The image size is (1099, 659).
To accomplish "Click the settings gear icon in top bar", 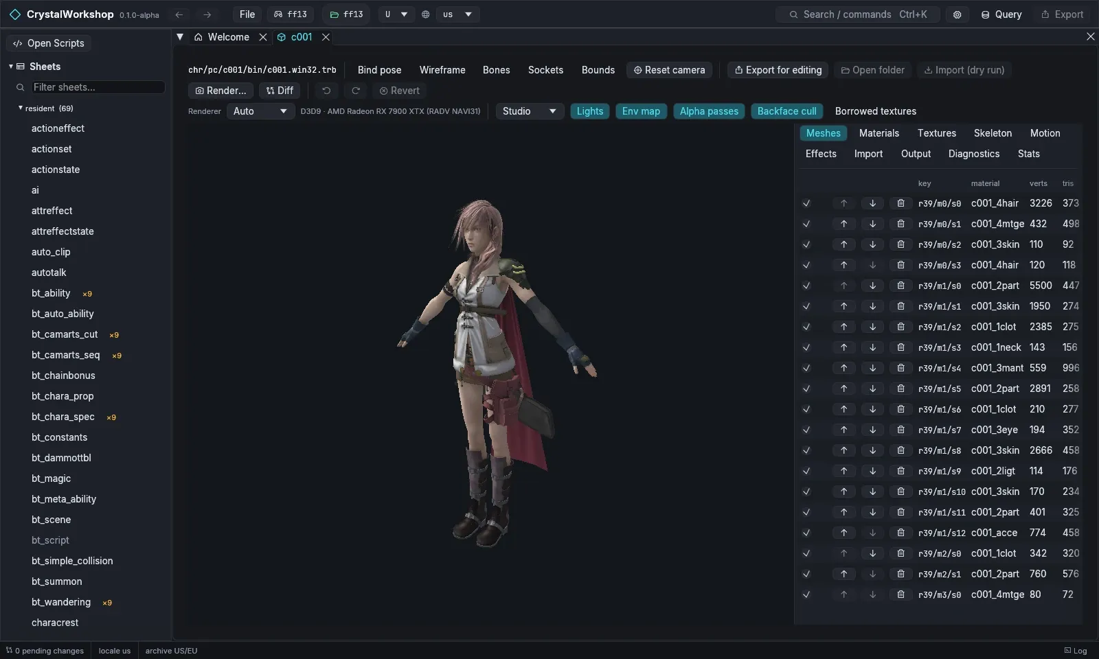I will tap(957, 14).
